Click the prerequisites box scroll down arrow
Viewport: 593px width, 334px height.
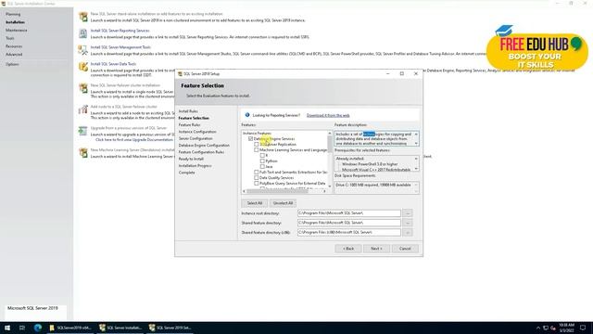[x=416, y=169]
